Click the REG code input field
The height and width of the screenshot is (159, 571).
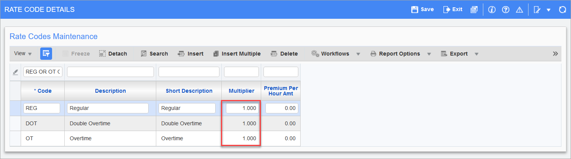coord(42,108)
